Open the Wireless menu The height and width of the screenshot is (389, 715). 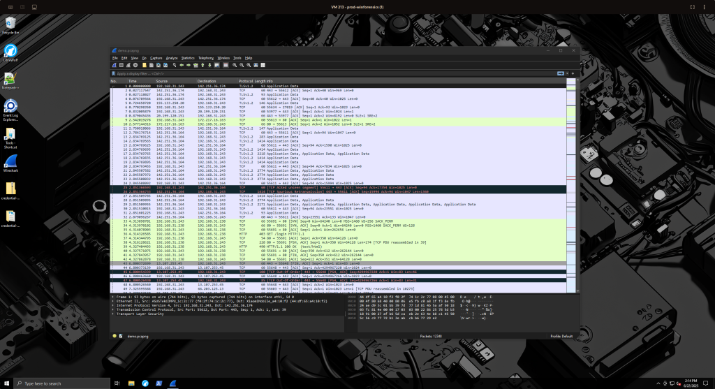tap(223, 59)
